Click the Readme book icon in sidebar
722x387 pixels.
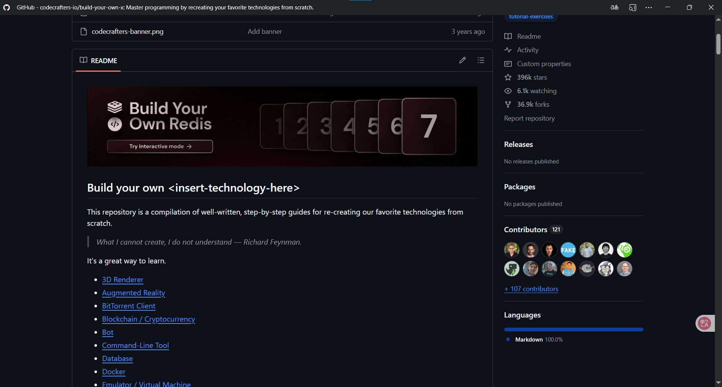click(508, 36)
